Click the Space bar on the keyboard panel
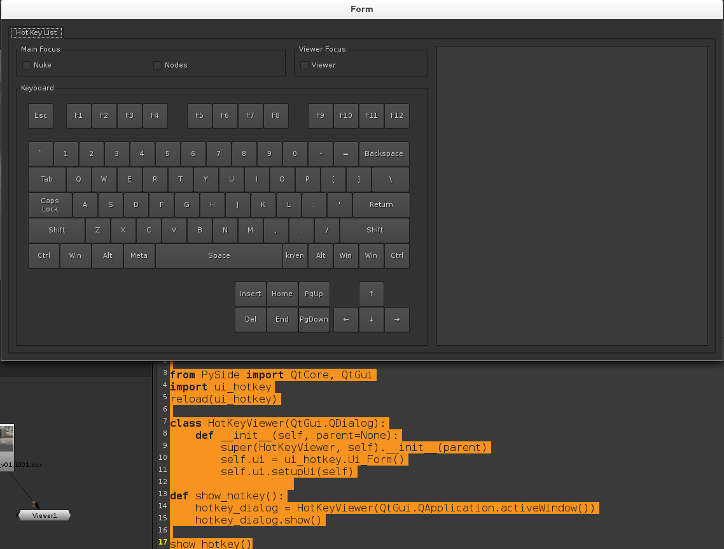Screen dimensions: 724x549 click(x=219, y=255)
